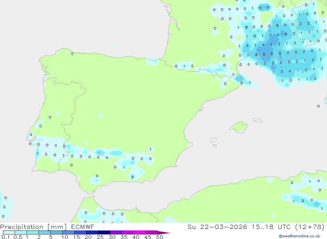Image resolution: width=327 pixels, height=239 pixels.
Task: Pick the legend swatch between 45 and 50
Action: (151, 232)
